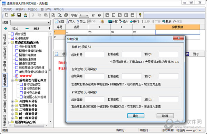
Task: Toggle the 隧道升降数据 checkbox
Action: click(x=17, y=55)
